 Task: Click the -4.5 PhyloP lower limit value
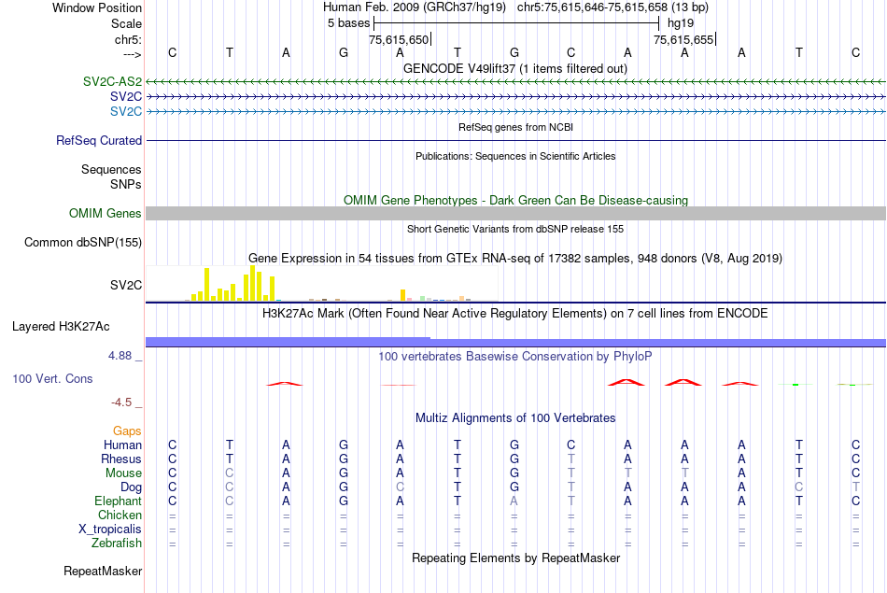pyautogui.click(x=121, y=402)
